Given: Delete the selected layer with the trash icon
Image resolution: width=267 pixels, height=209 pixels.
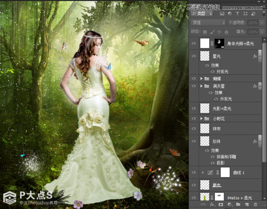Looking at the screenshot, I should coord(255,204).
